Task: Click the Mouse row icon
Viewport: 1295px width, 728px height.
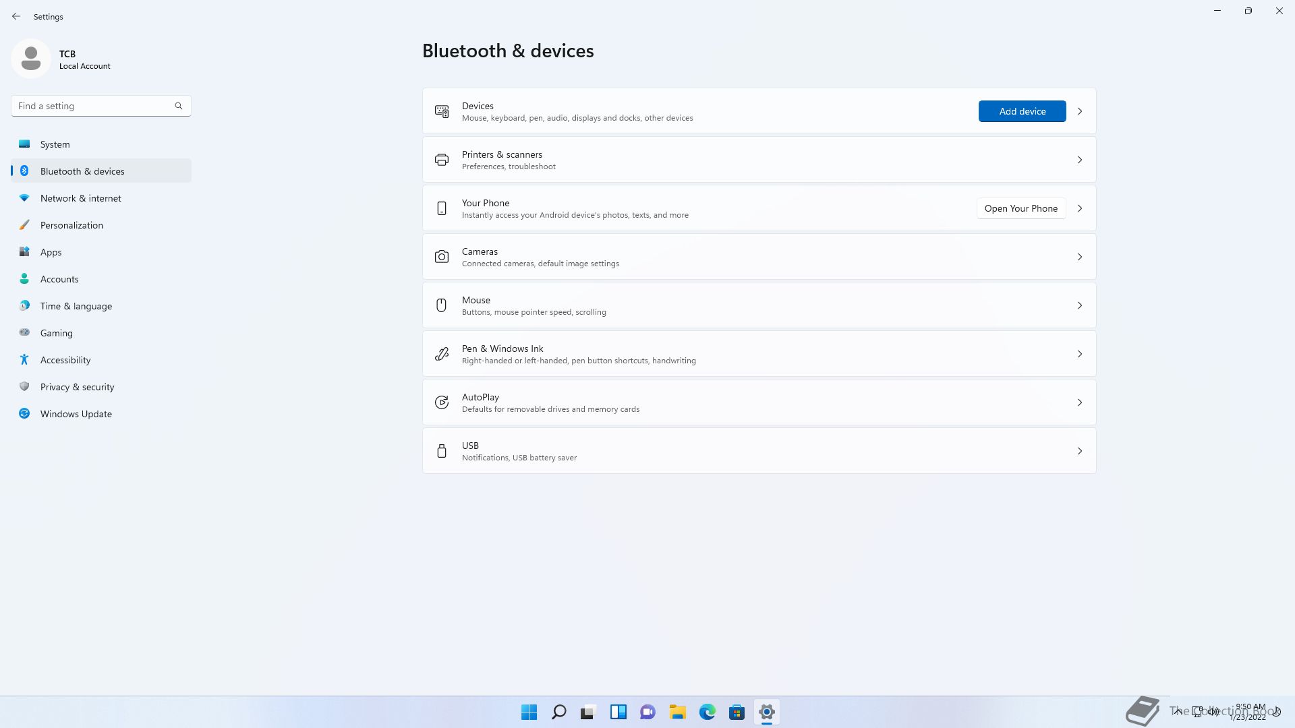Action: 442,305
